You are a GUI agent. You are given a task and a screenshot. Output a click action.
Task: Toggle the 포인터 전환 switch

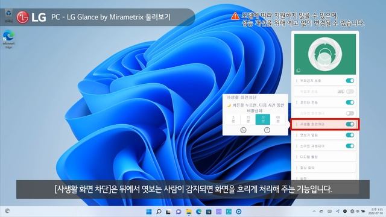pos(350,102)
